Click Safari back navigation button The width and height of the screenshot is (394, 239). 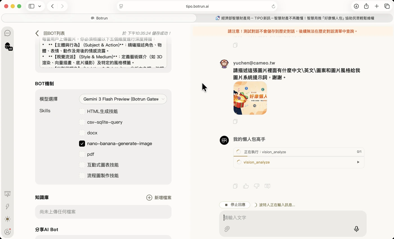click(52, 6)
